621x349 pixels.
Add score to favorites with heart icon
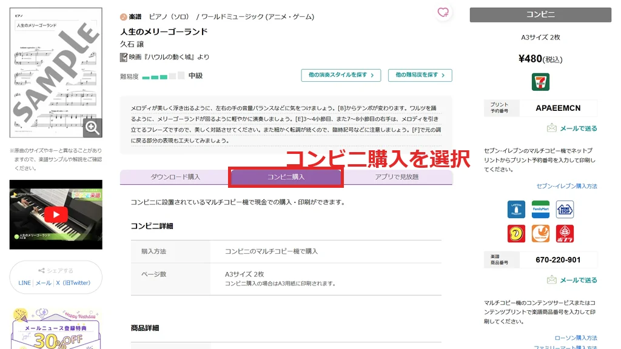pyautogui.click(x=443, y=13)
